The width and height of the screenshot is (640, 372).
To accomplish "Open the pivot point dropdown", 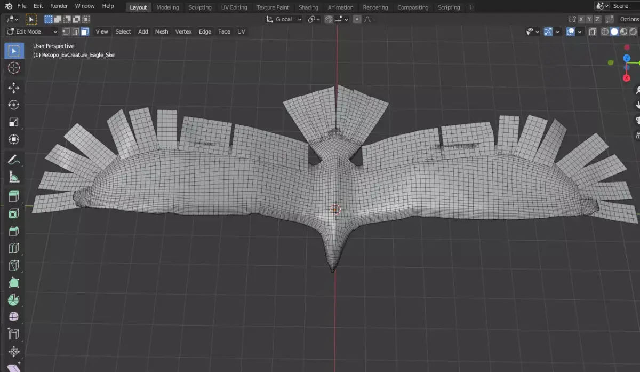I will (x=314, y=19).
